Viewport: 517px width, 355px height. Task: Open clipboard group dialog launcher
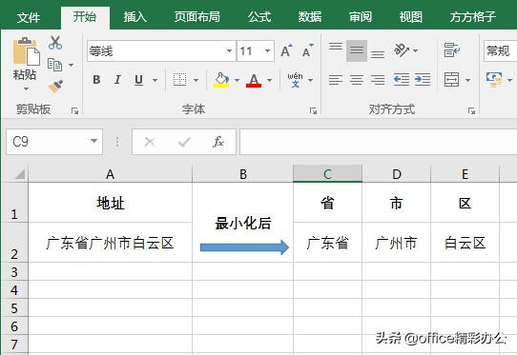point(74,111)
